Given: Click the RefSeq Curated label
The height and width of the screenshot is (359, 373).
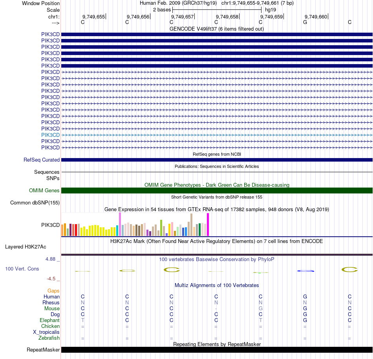Looking at the screenshot, I should point(41,160).
